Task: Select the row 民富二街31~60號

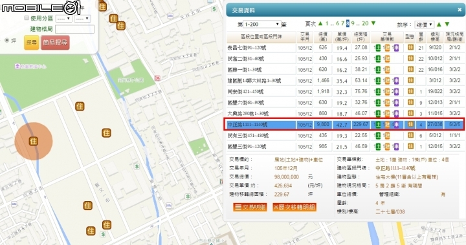Action: coord(345,59)
